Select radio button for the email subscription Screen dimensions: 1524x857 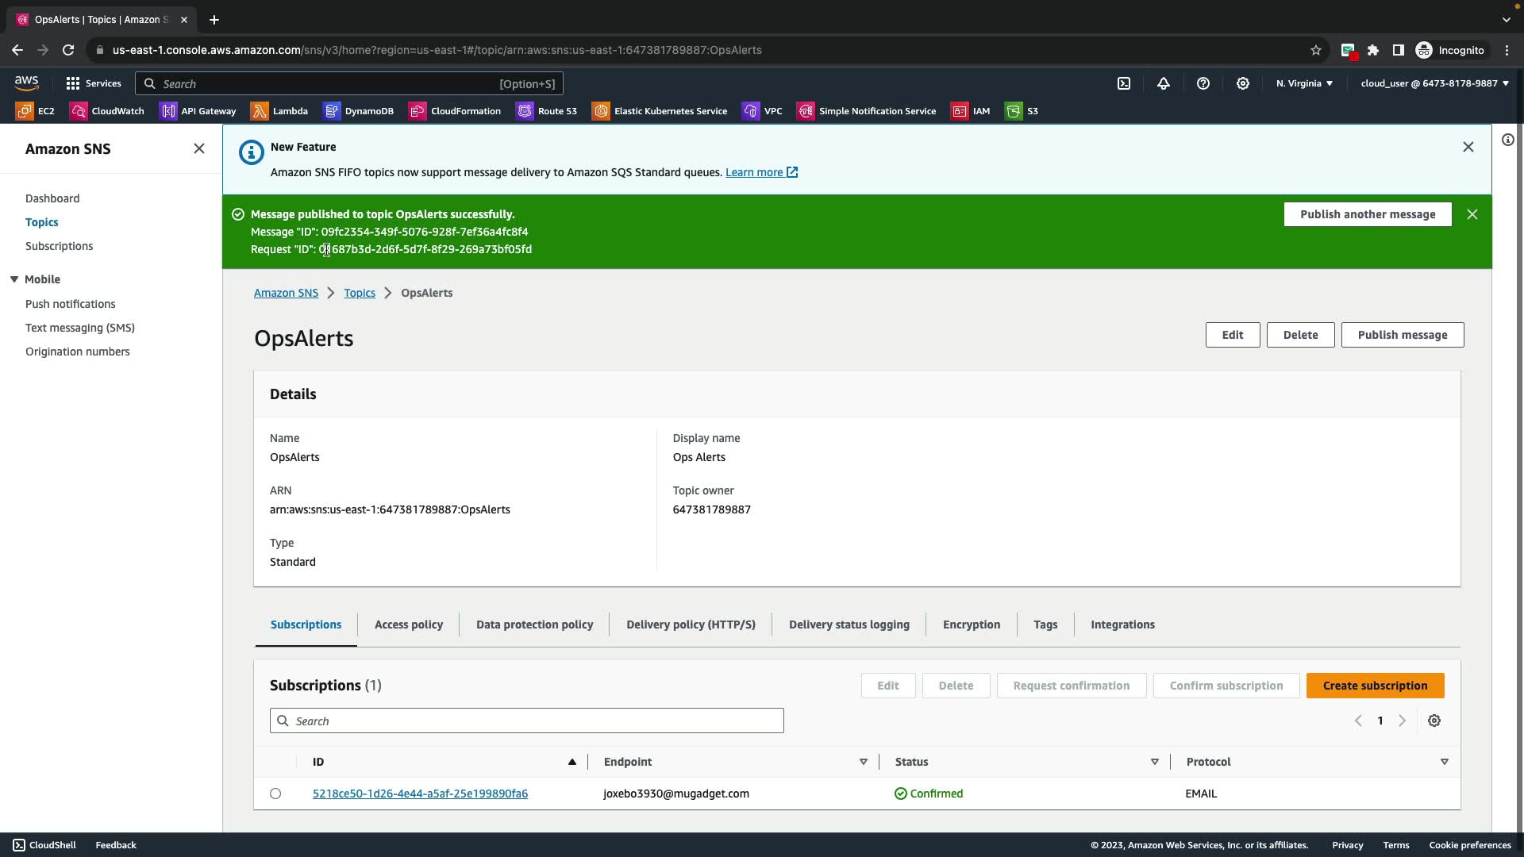275,794
